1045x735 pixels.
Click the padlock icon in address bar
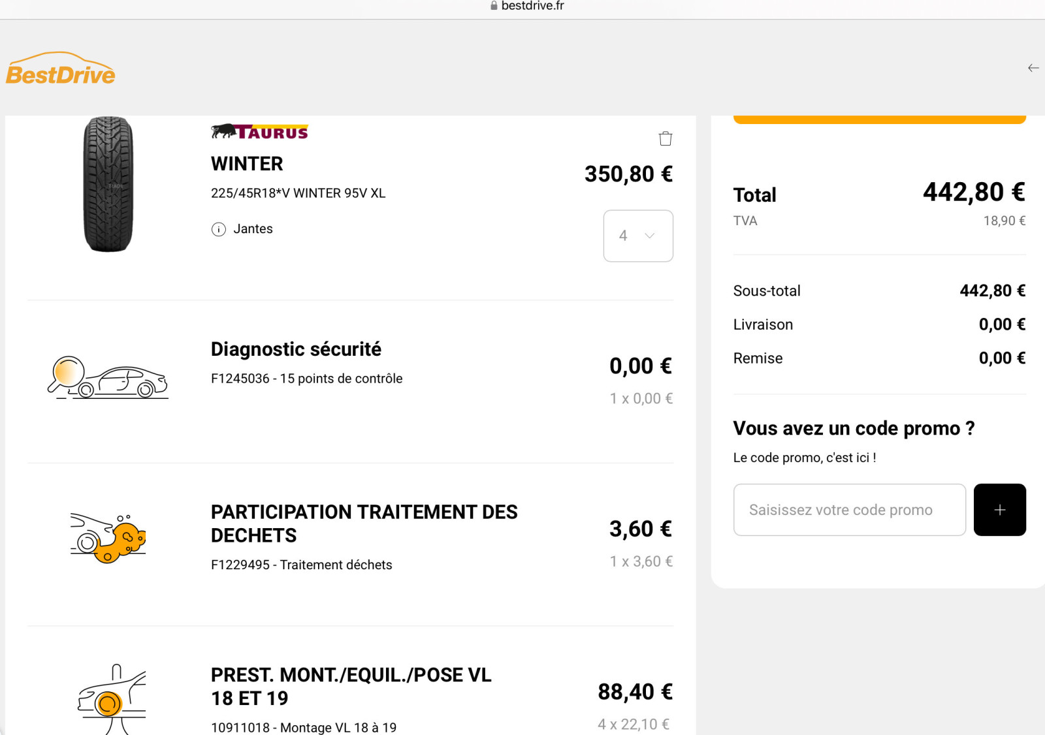(x=494, y=6)
